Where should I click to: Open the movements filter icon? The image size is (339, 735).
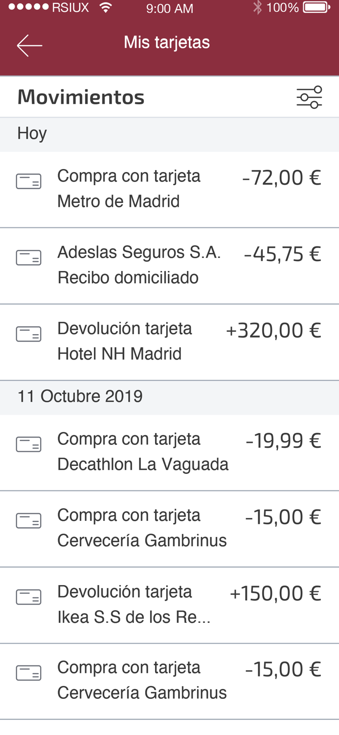click(310, 96)
